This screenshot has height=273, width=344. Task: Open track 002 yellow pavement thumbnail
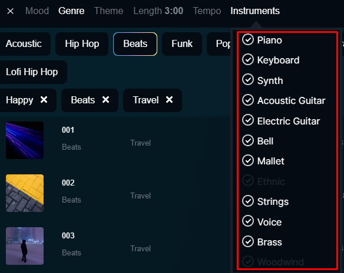pyautogui.click(x=25, y=193)
